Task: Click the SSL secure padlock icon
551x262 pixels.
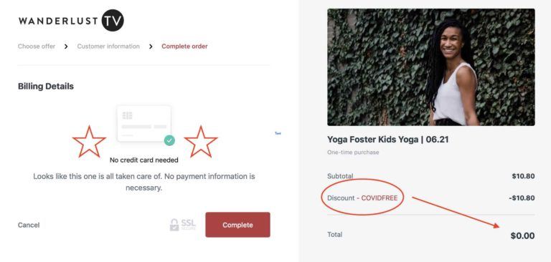Action: pos(174,225)
